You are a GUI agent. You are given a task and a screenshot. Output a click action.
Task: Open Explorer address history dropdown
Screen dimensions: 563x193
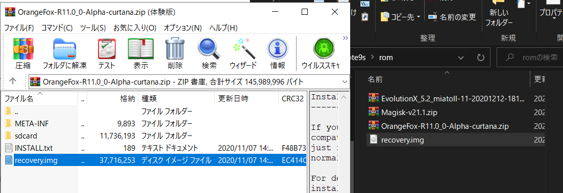pyautogui.click(x=461, y=58)
